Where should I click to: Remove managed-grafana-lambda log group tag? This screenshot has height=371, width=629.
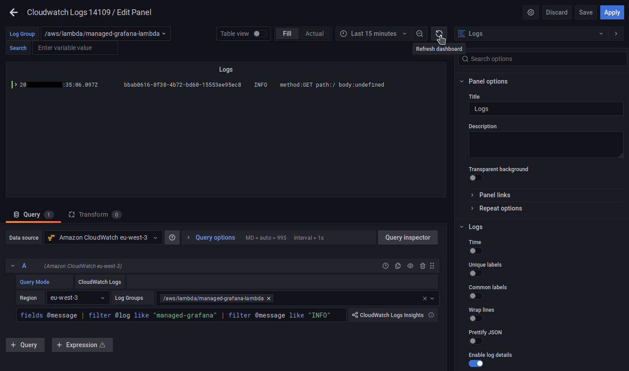[x=269, y=298]
